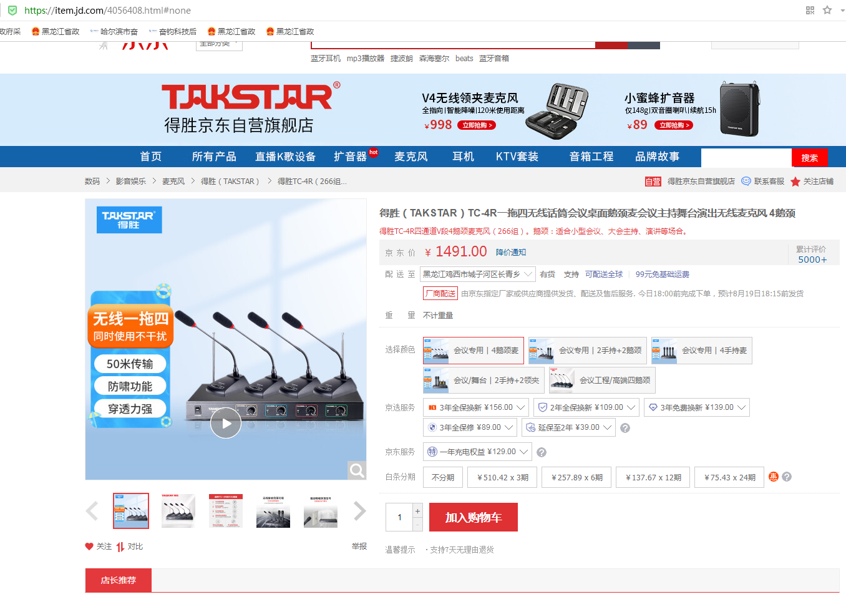
Task: Choose ¥257.89 x 6期 installment
Action: [577, 477]
